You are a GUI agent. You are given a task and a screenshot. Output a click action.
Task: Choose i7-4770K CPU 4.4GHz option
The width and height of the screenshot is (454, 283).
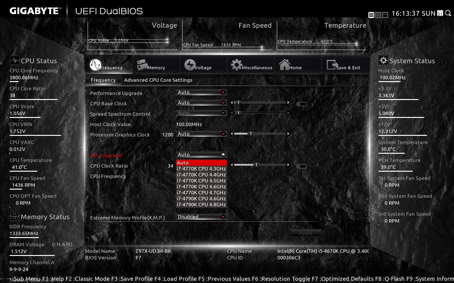pos(201,175)
